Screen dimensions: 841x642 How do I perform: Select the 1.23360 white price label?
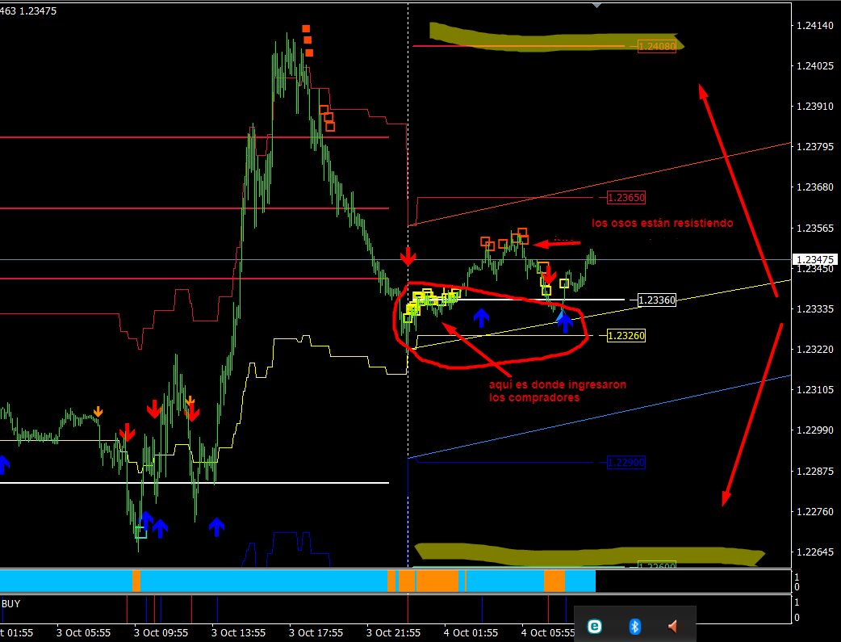657,300
